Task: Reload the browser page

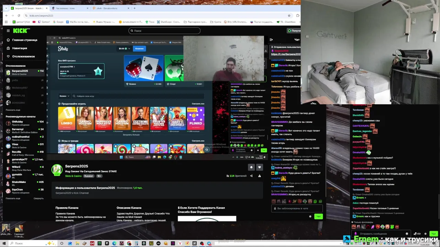Action: (x=19, y=15)
